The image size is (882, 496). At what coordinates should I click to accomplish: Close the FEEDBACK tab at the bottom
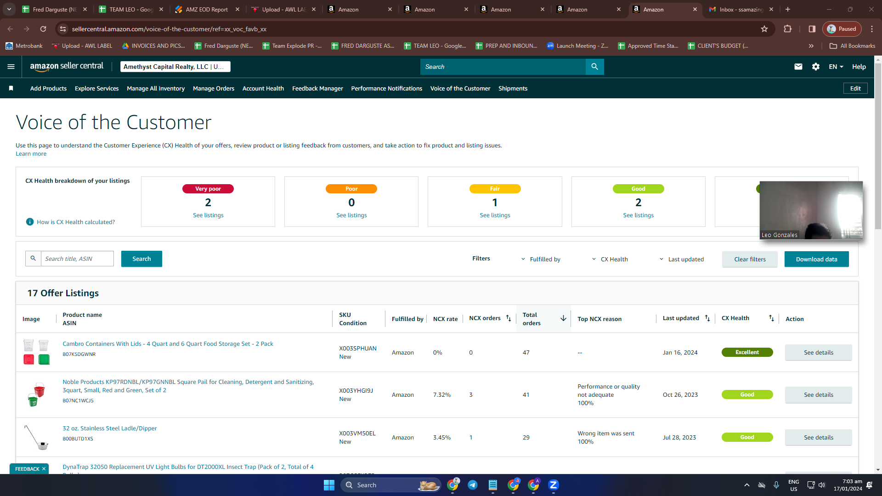tap(44, 469)
